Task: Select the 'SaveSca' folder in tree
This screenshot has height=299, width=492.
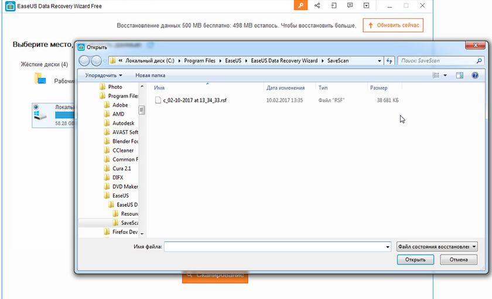Action: coord(129,223)
